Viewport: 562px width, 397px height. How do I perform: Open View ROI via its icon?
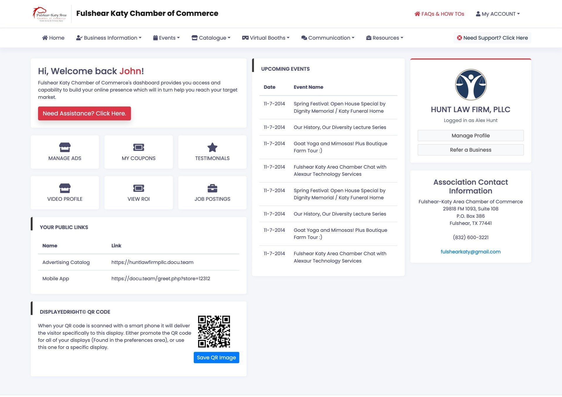click(x=138, y=188)
